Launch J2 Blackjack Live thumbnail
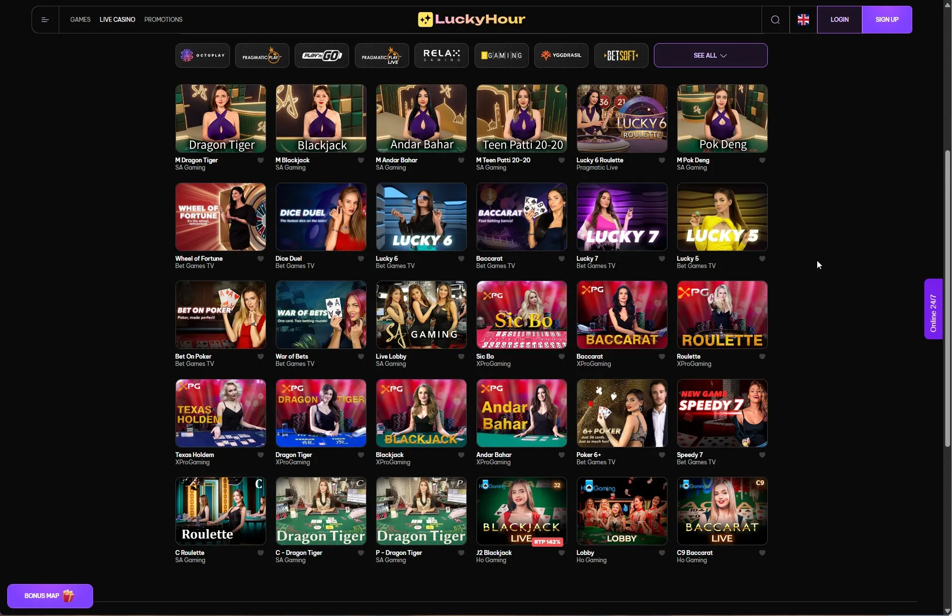The height and width of the screenshot is (616, 952). [x=522, y=511]
